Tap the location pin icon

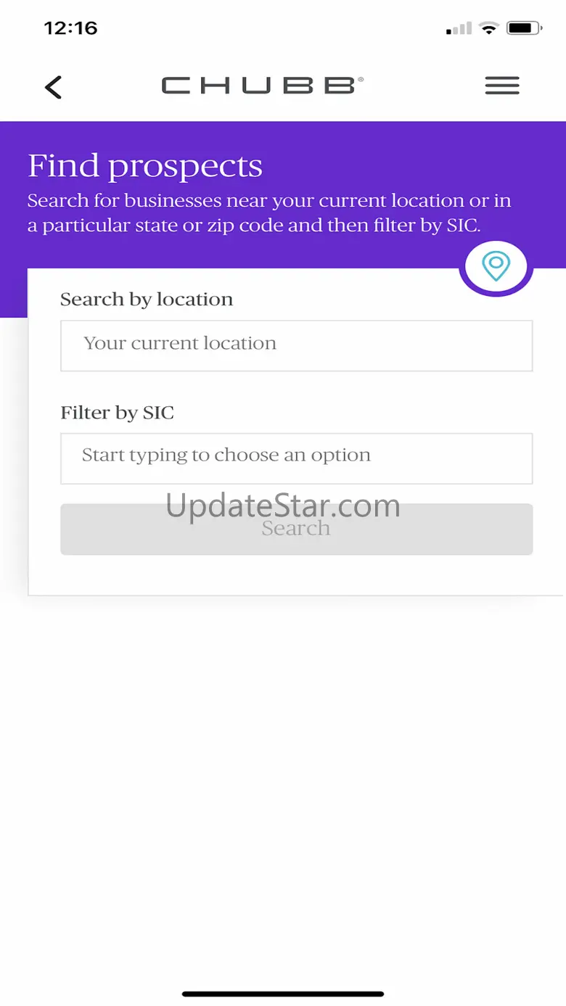coord(496,266)
